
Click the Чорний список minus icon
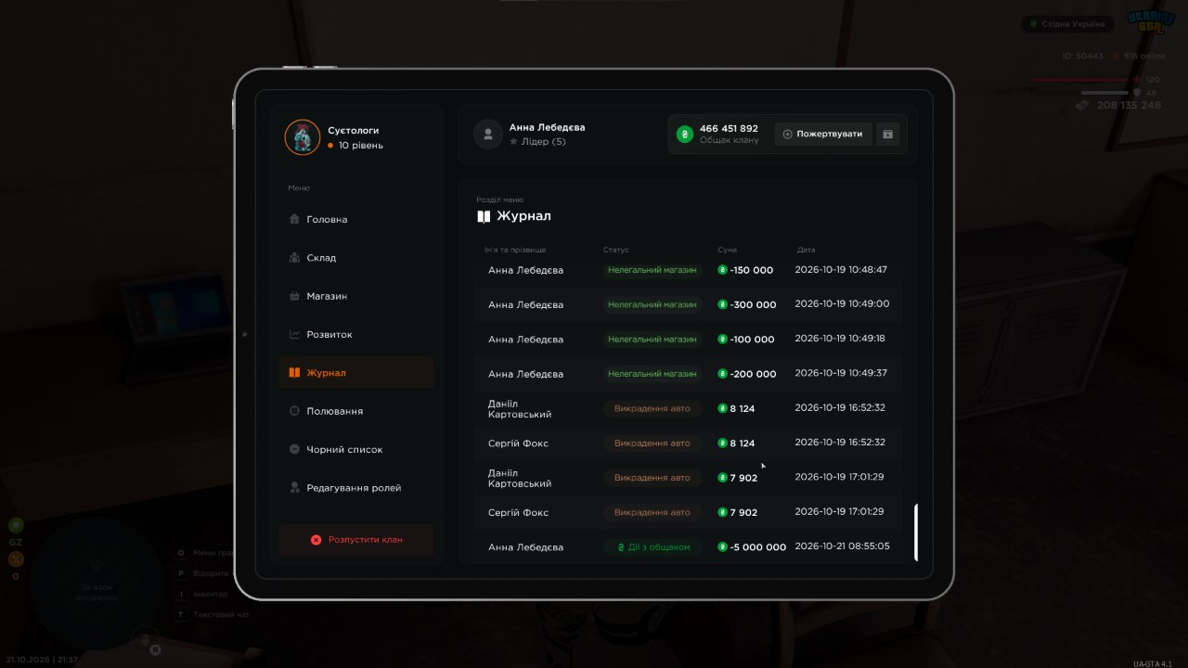294,449
